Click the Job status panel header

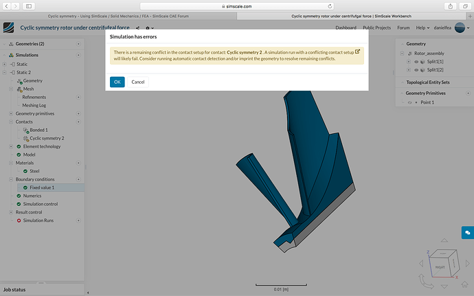(x=42, y=290)
